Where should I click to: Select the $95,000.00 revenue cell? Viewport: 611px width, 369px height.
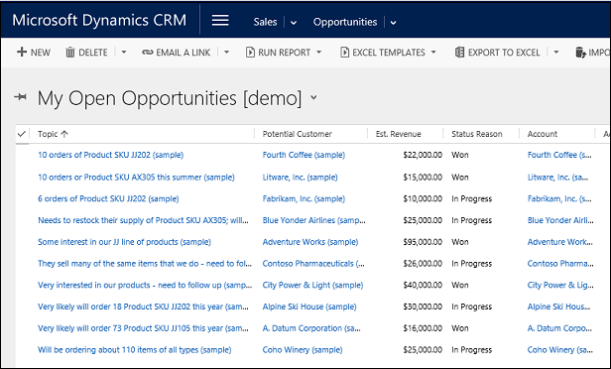click(423, 242)
